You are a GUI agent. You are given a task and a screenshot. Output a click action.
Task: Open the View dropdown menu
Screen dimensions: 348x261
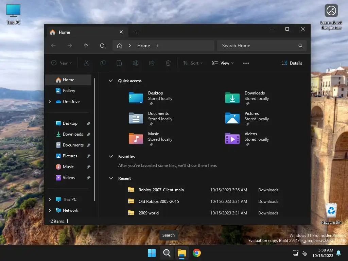click(x=223, y=63)
